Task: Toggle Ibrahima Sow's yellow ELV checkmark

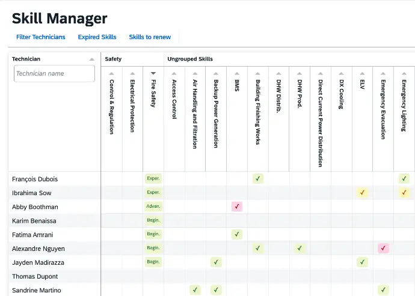Action: [362, 193]
